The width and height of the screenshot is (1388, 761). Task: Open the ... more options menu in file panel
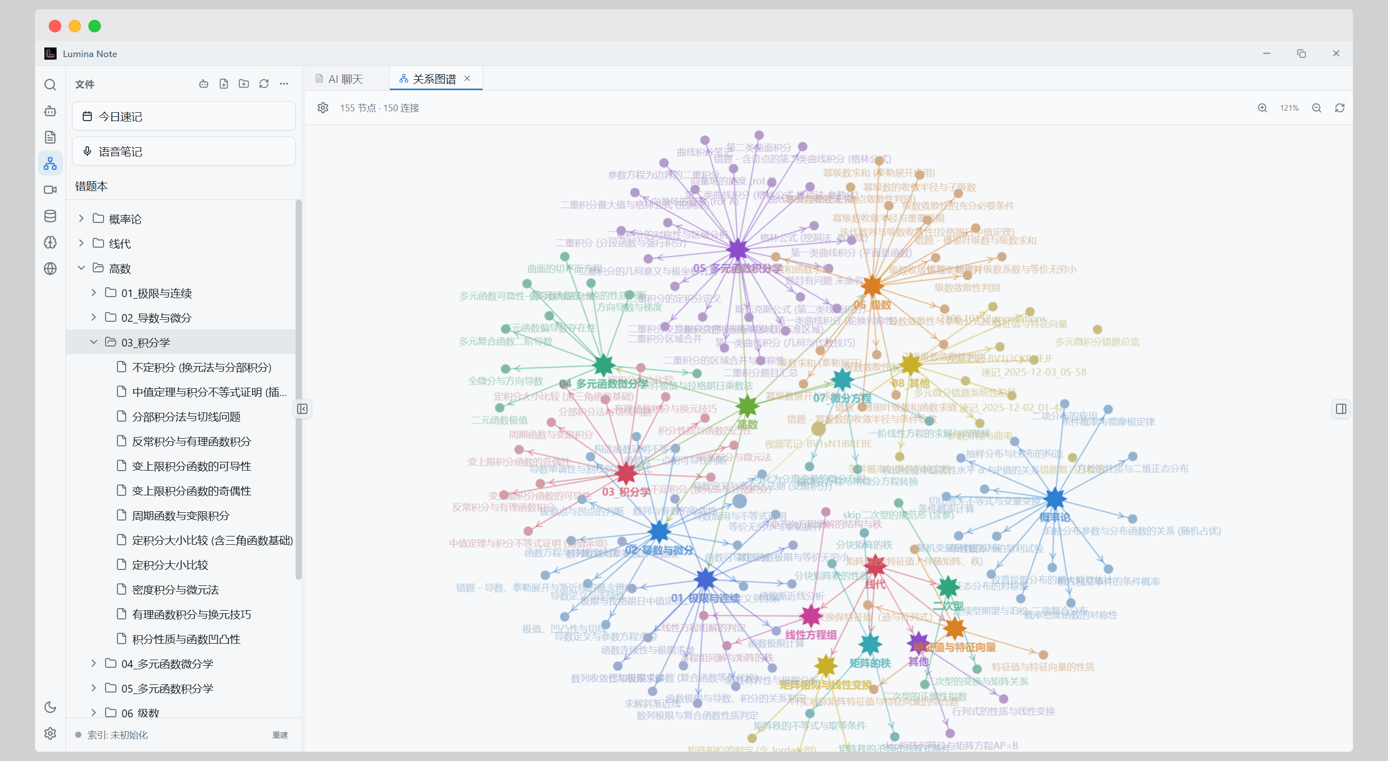284,83
